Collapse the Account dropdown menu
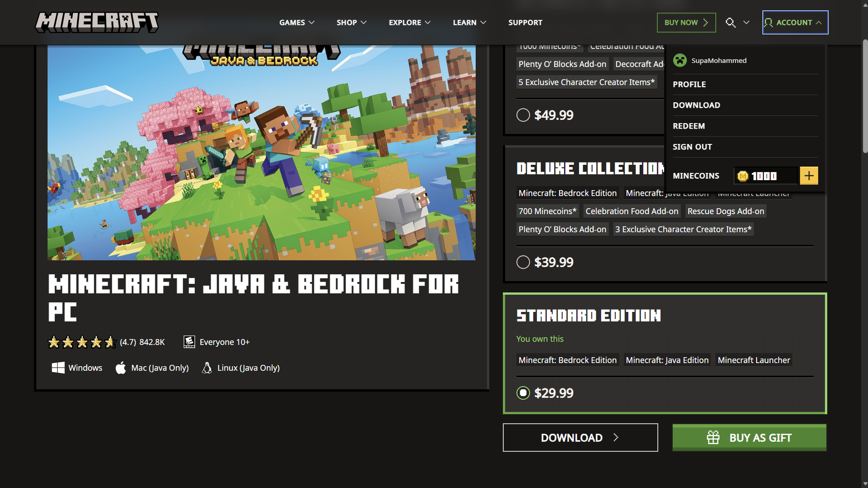Viewport: 868px width, 488px height. coord(795,22)
